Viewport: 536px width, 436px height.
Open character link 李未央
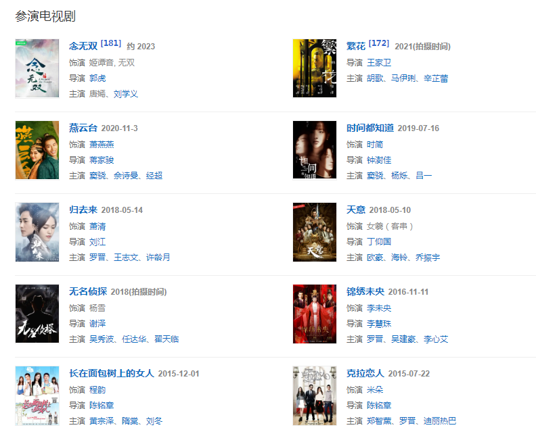(379, 308)
